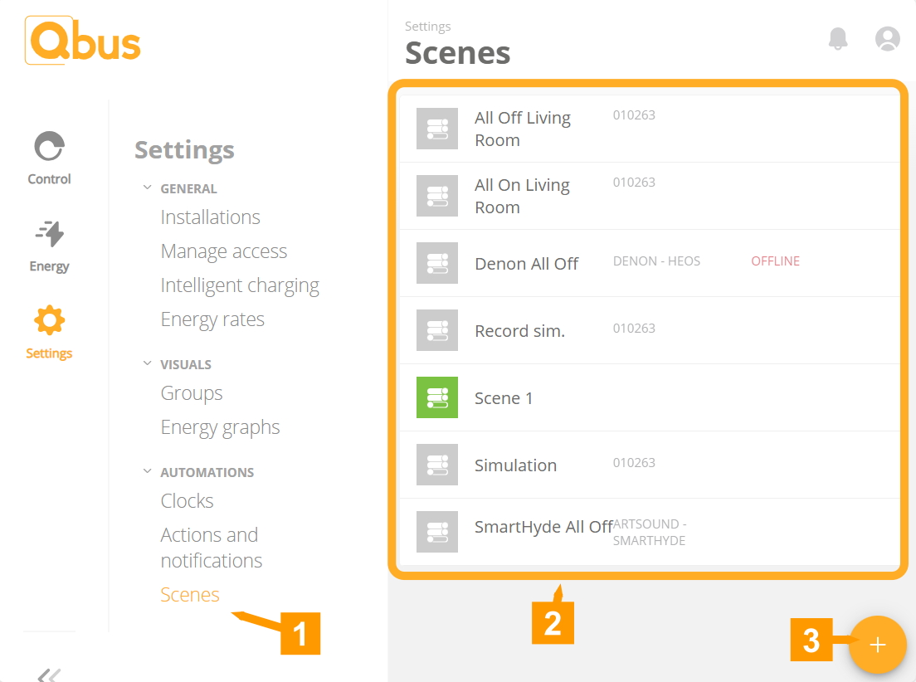This screenshot has width=916, height=682.
Task: Click the orange plus add-scene button
Action: click(878, 645)
